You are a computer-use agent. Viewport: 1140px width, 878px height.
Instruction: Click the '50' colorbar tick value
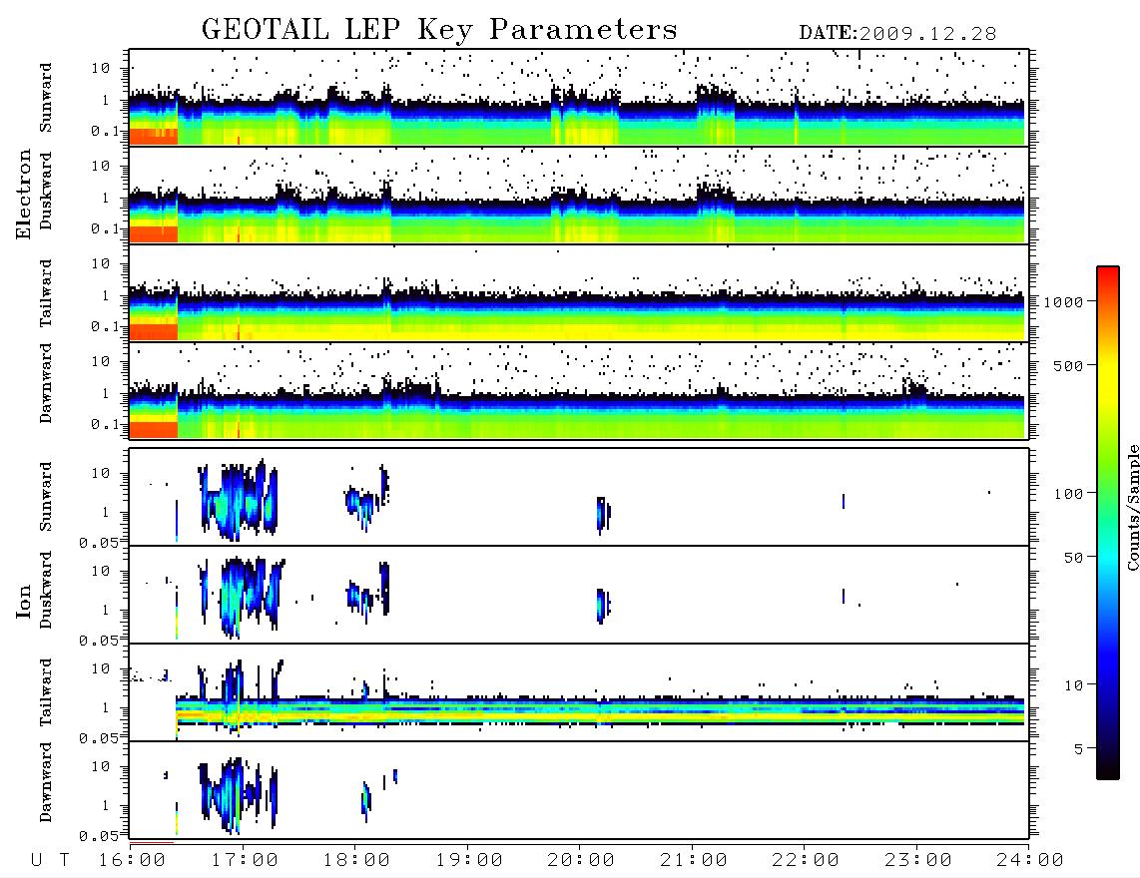coord(1073,558)
